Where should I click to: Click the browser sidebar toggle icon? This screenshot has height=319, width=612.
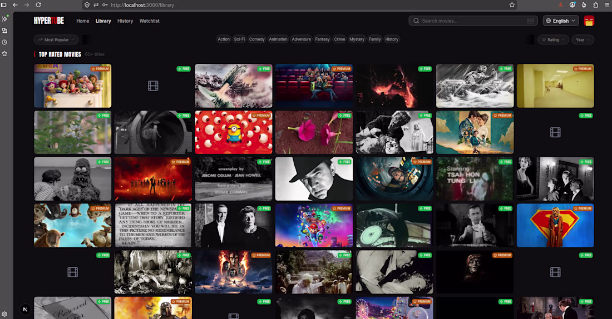pyautogui.click(x=3, y=5)
